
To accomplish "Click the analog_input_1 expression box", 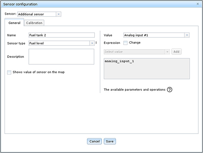I will point(147,69).
